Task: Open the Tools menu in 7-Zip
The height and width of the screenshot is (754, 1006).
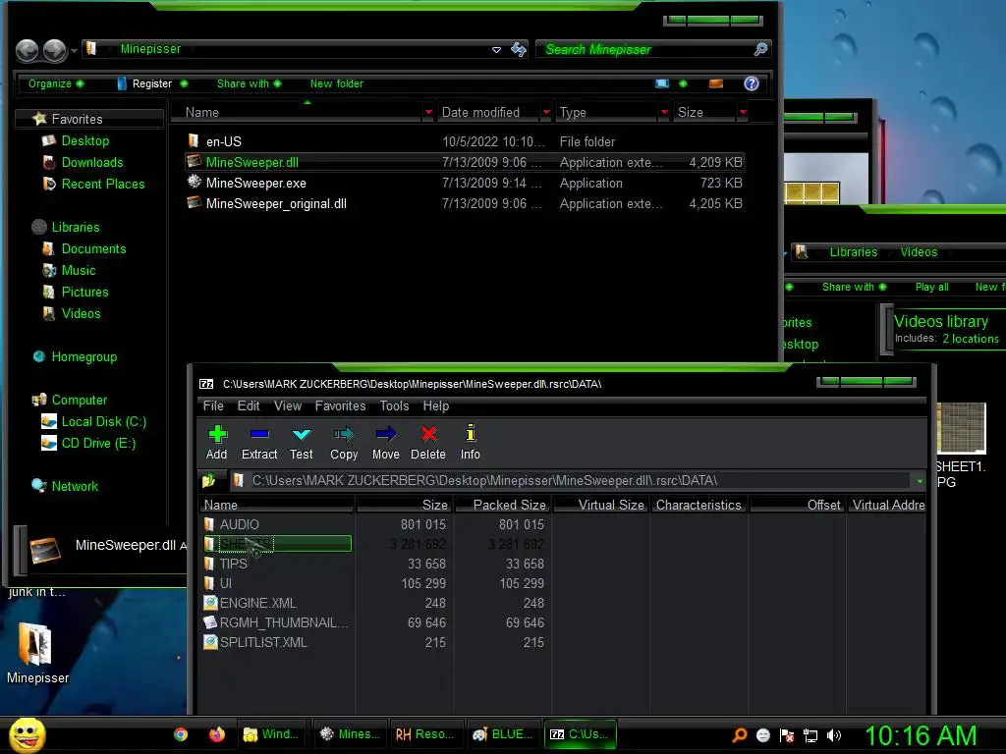Action: [x=394, y=405]
